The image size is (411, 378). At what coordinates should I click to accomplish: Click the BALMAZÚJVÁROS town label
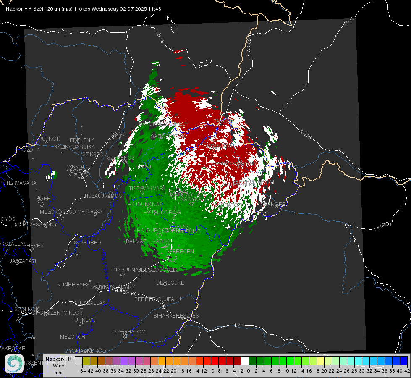[x=148, y=241]
